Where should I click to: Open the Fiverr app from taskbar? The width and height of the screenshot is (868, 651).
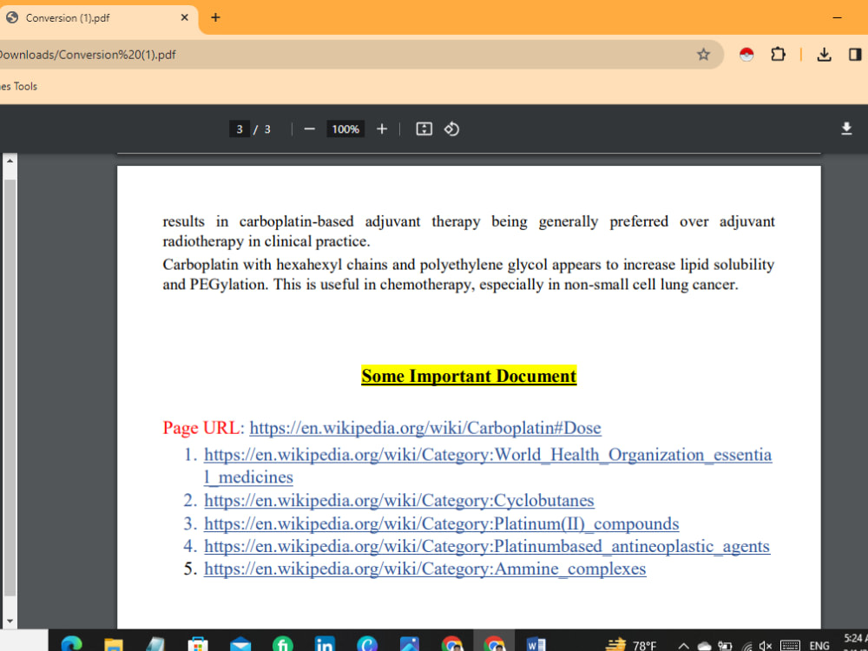tap(282, 644)
